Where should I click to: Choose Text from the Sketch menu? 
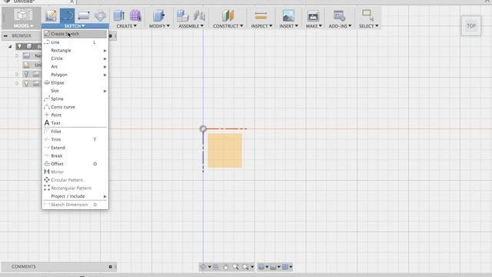(x=75, y=123)
